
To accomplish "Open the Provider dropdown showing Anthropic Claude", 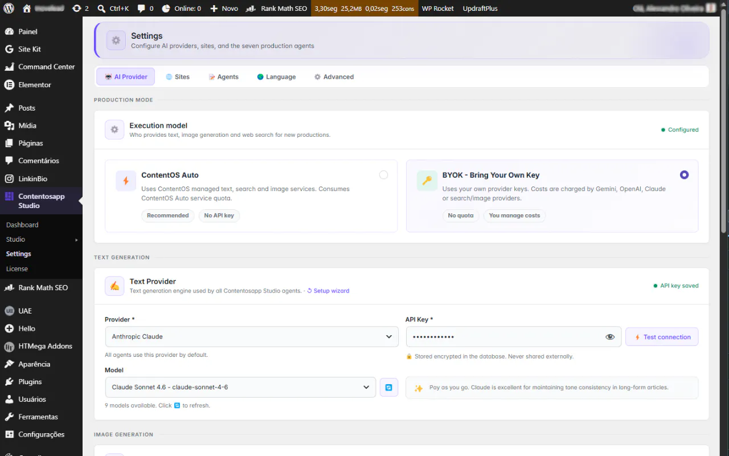I will click(x=252, y=337).
